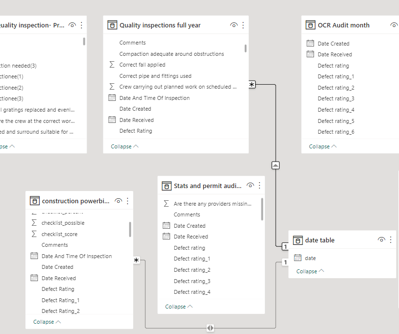Screen dimensions: 399x334
Task: Select Defect Rating_1 field in construction powerbi table
Action: (61, 300)
